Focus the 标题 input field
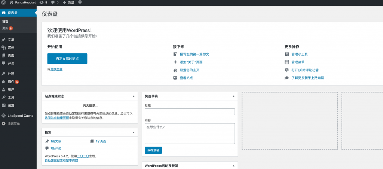 190,112
